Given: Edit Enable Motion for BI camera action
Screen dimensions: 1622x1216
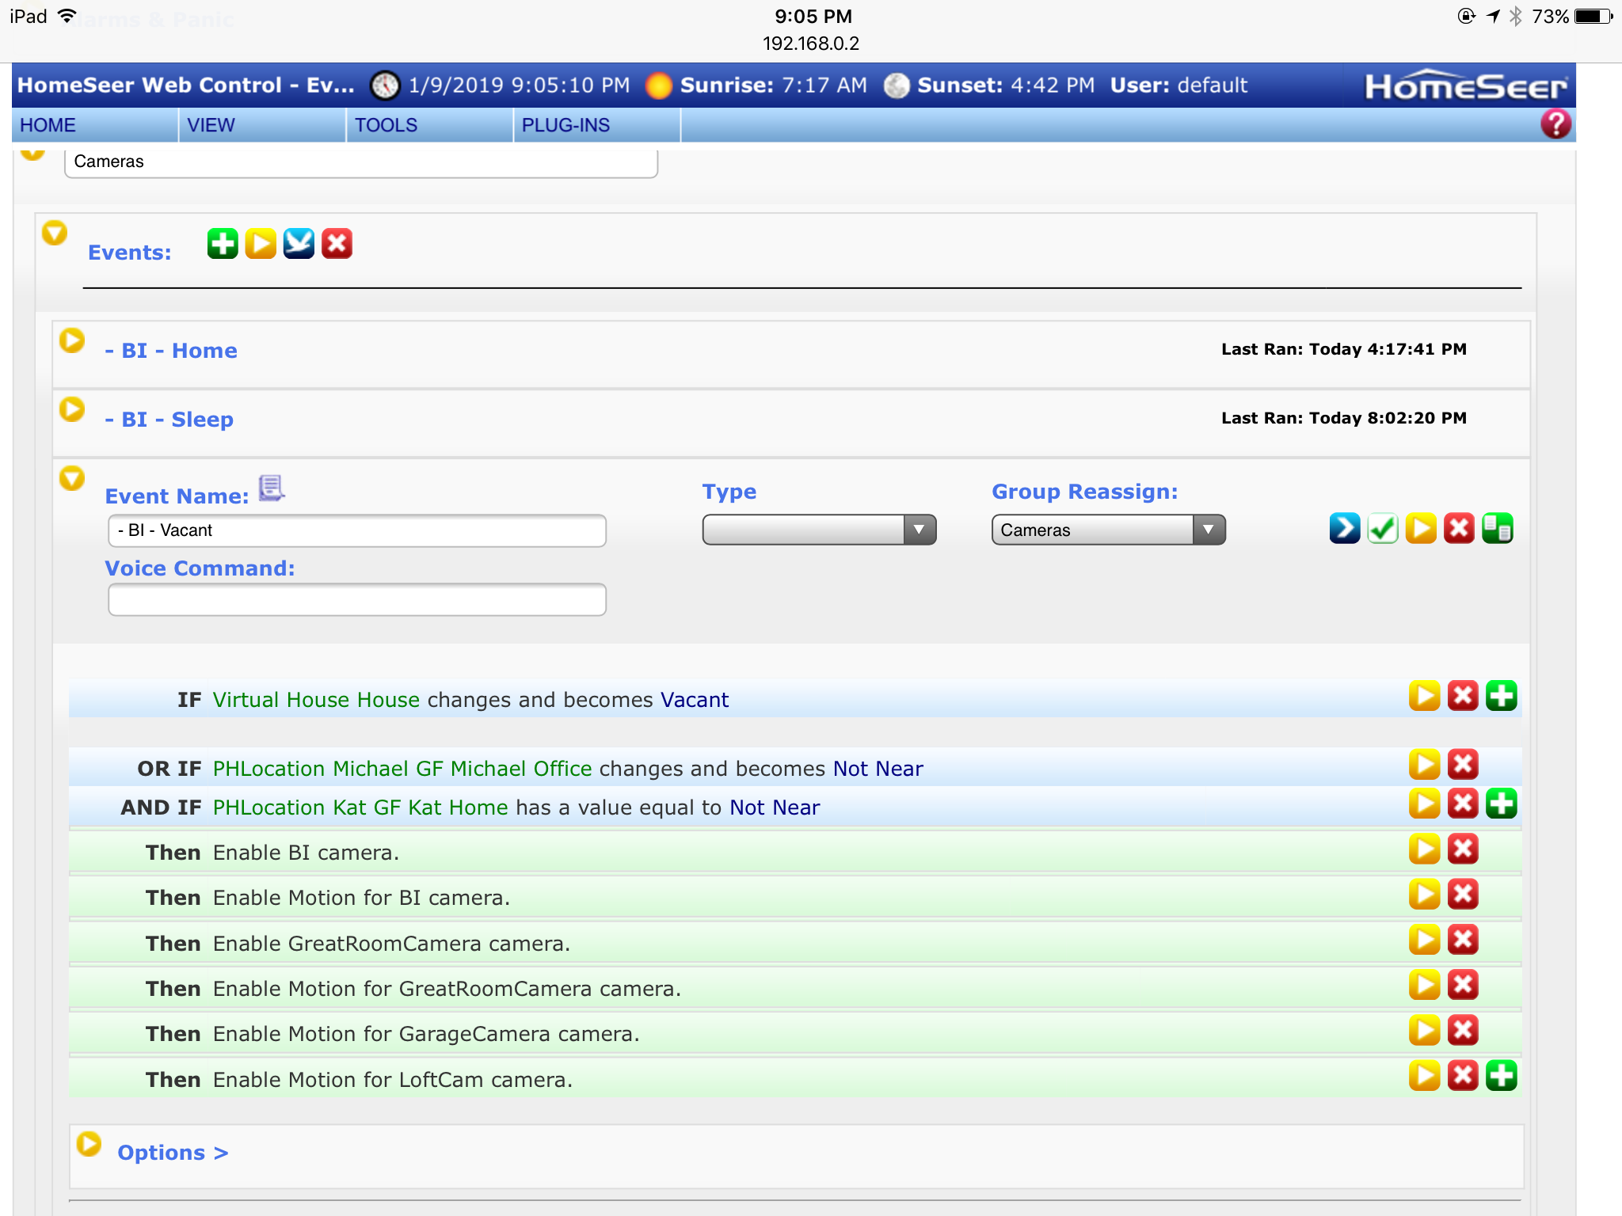Looking at the screenshot, I should click(x=1424, y=894).
